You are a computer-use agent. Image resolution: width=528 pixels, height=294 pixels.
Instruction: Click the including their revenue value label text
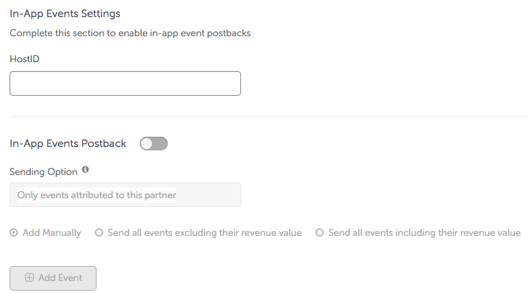[x=425, y=233]
